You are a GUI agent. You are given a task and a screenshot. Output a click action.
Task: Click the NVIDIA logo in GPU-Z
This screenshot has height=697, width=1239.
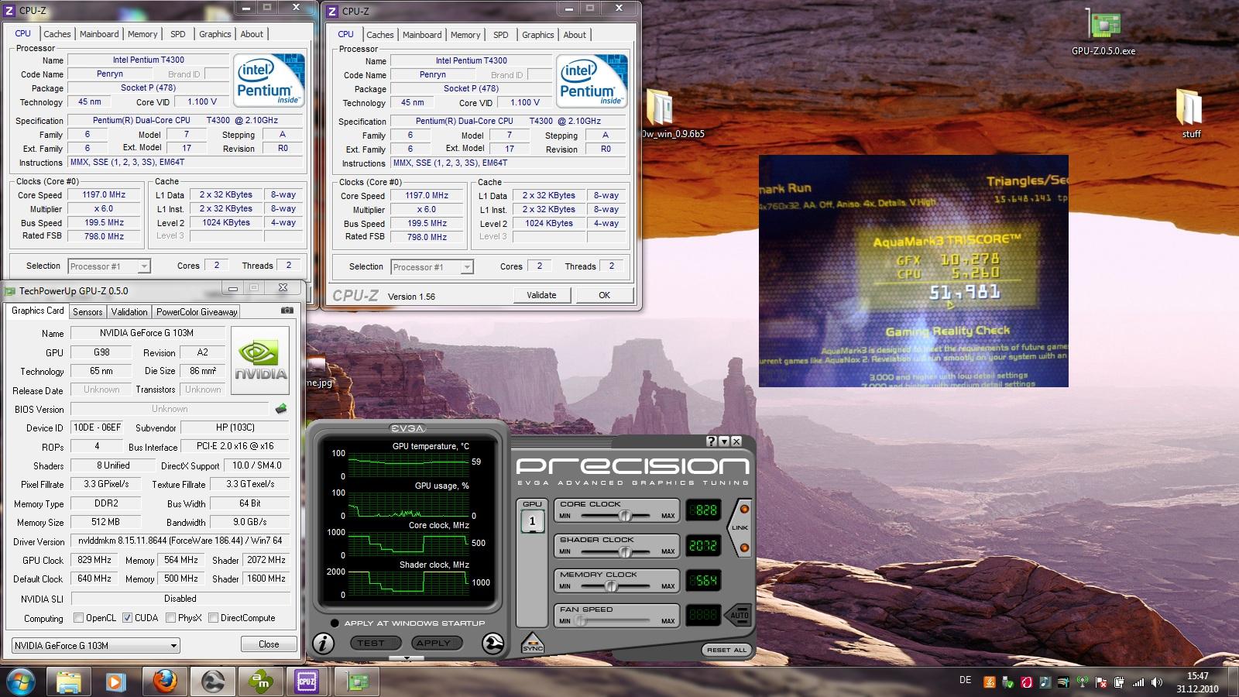pos(260,361)
